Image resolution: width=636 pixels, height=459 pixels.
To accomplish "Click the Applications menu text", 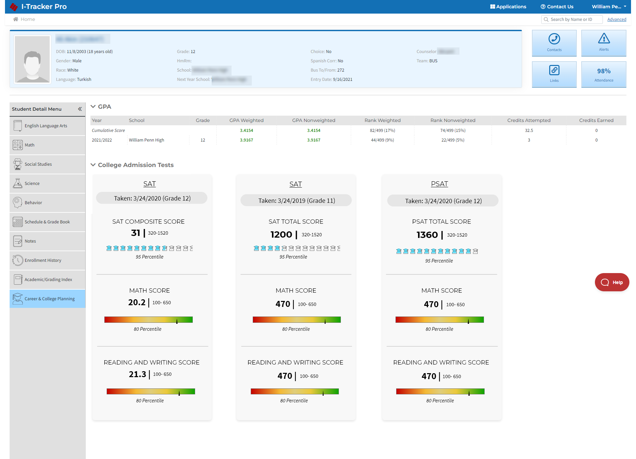I will pos(511,7).
